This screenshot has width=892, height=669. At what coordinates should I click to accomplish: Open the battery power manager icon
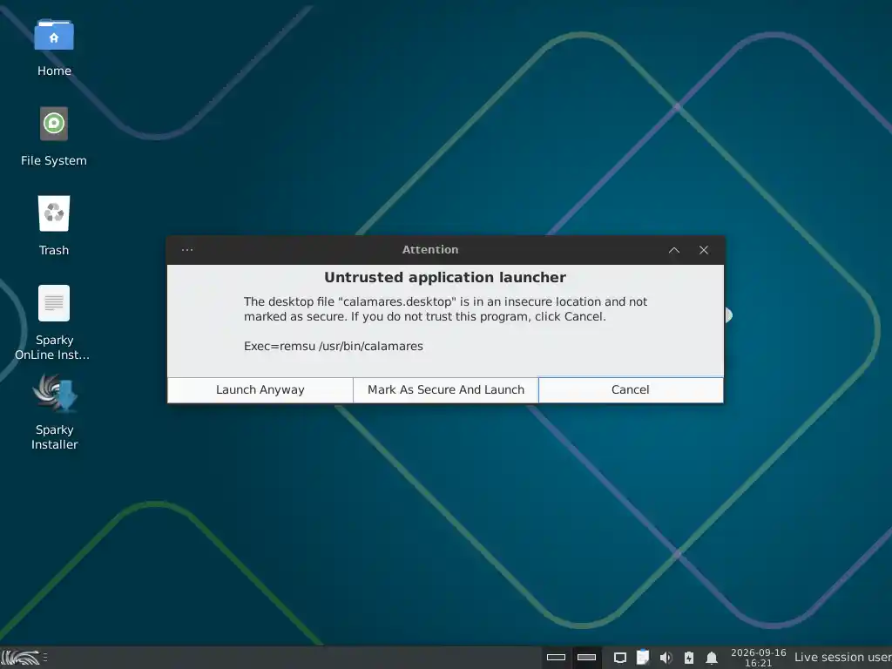689,659
